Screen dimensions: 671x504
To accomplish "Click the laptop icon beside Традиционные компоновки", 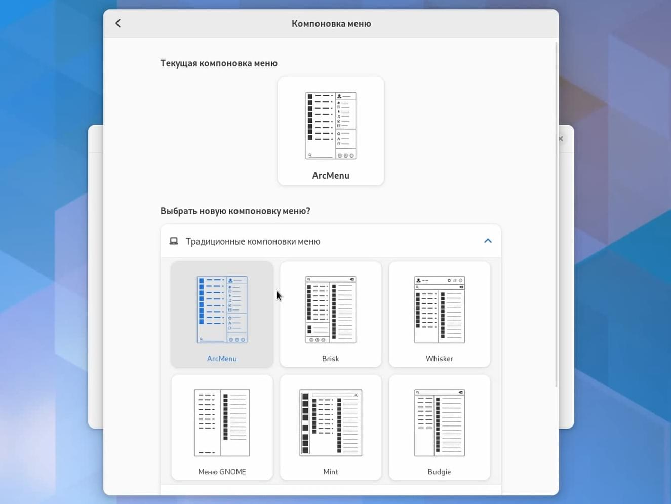I will click(174, 241).
